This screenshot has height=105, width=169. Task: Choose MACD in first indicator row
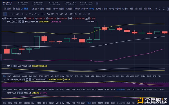tap(24, 76)
